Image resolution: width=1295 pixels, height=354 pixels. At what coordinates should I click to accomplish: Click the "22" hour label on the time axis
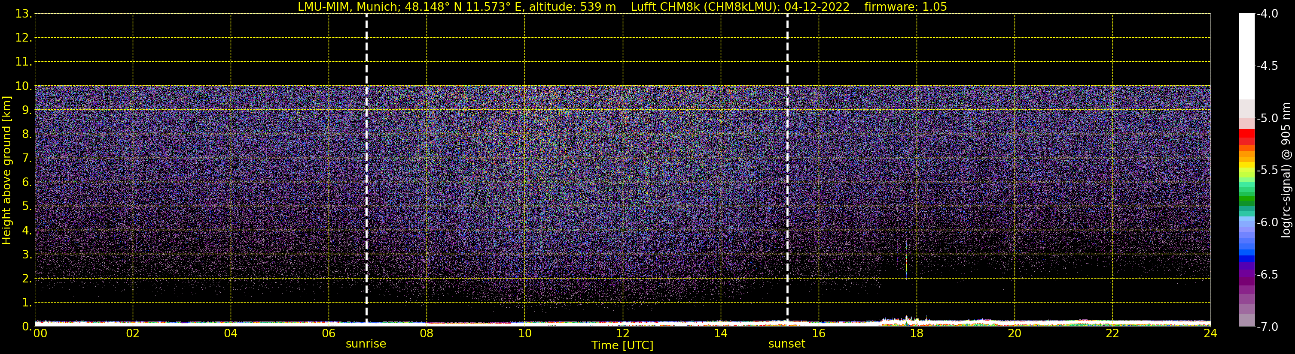click(1112, 333)
